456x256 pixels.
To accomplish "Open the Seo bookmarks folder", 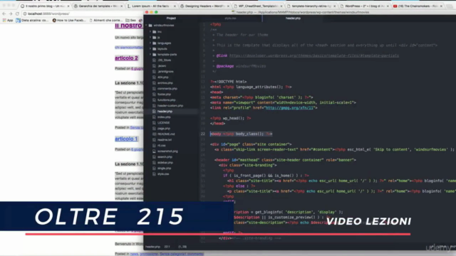I will 131,21.
